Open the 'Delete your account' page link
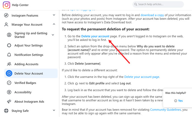This screenshot has height=117, width=192. [95, 36]
